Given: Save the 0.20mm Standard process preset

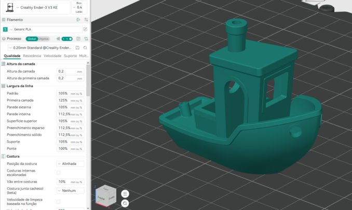Looking at the screenshot, I should click(77, 48).
